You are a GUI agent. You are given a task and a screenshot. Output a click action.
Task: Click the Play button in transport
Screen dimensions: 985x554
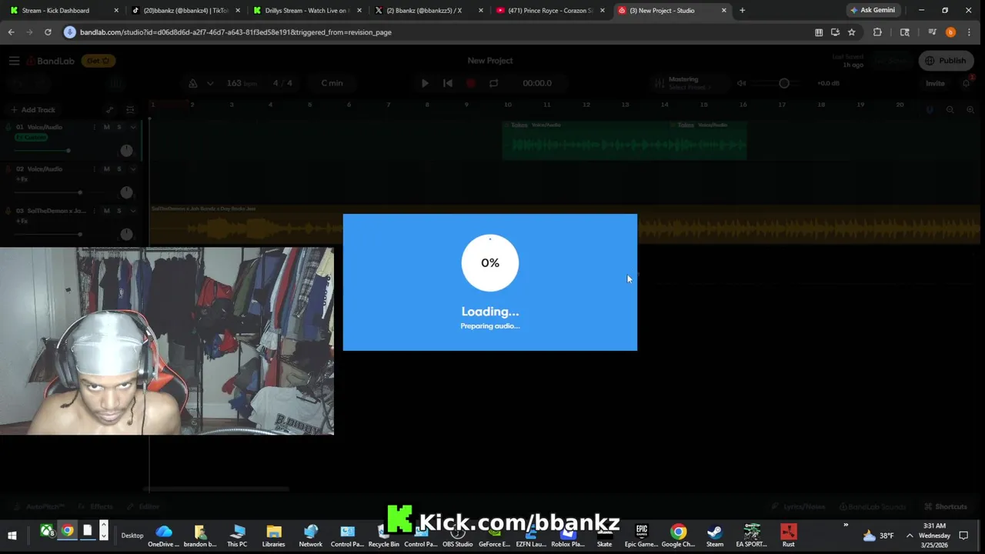425,83
